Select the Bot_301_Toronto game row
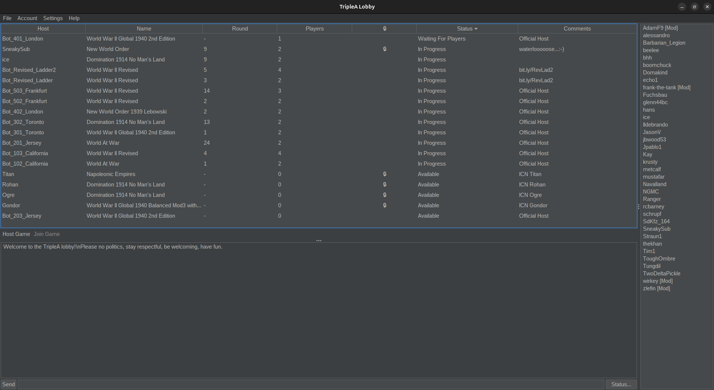 point(319,132)
